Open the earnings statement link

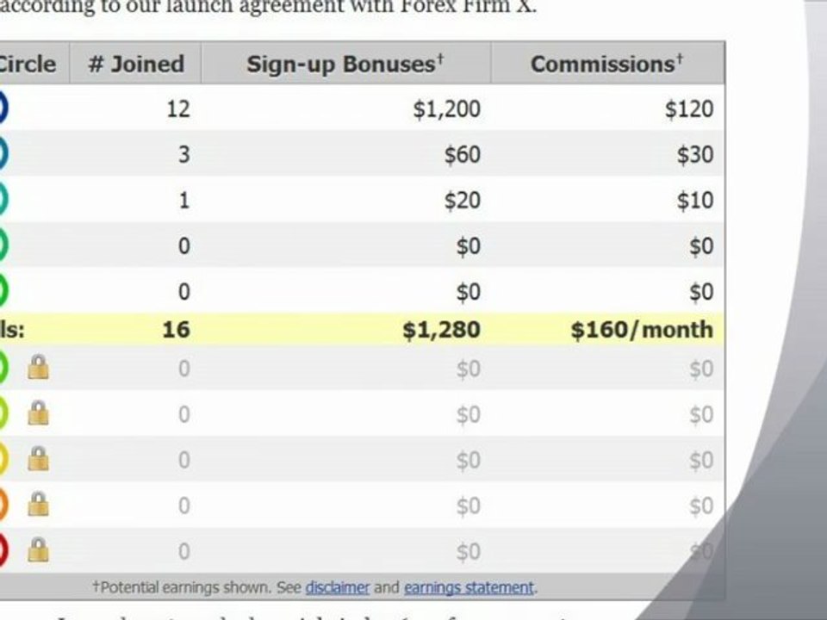click(469, 587)
